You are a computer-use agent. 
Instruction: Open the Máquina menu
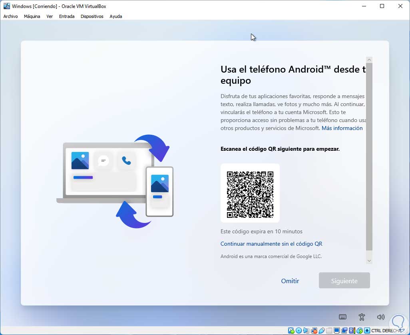click(x=32, y=16)
